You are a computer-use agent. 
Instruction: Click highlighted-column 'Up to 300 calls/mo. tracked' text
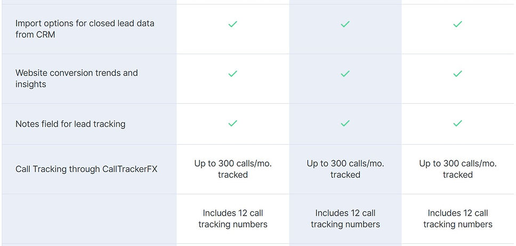pyautogui.click(x=345, y=169)
